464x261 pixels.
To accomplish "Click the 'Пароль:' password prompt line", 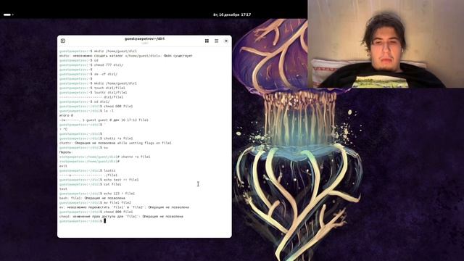I will [x=66, y=152].
